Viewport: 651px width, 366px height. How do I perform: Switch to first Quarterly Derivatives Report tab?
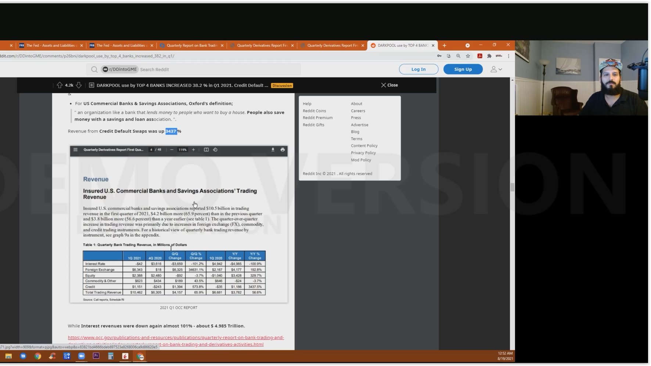[x=262, y=46]
